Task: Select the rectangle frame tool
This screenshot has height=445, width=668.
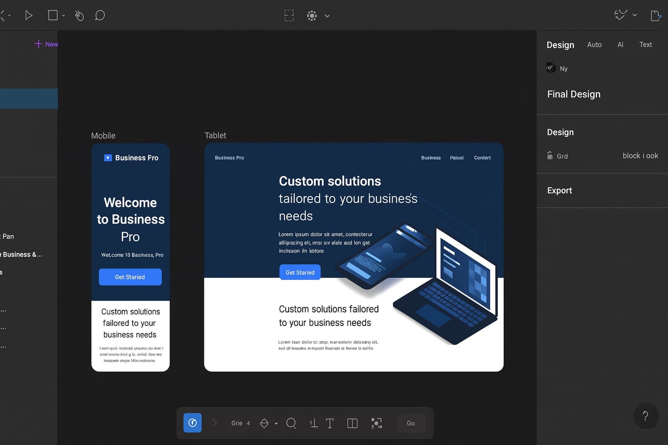Action: [53, 16]
